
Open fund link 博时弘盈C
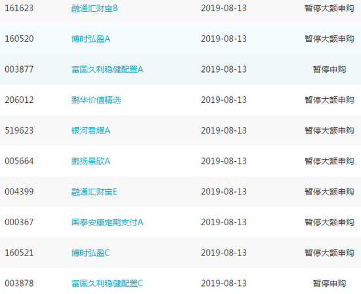click(x=91, y=253)
